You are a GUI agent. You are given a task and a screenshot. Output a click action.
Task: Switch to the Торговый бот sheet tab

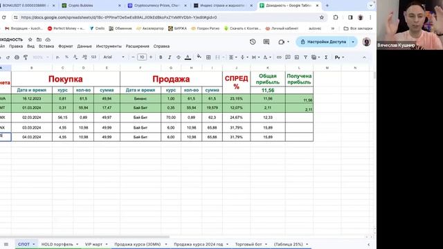[248, 244]
